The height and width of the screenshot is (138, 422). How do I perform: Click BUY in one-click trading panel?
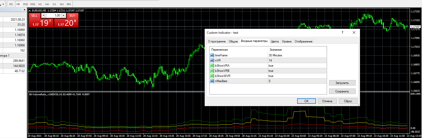pos(72,15)
